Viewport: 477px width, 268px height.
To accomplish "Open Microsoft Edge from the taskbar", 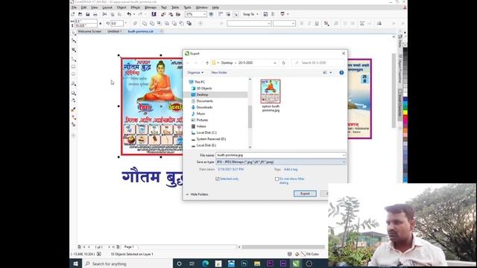I will click(206, 264).
